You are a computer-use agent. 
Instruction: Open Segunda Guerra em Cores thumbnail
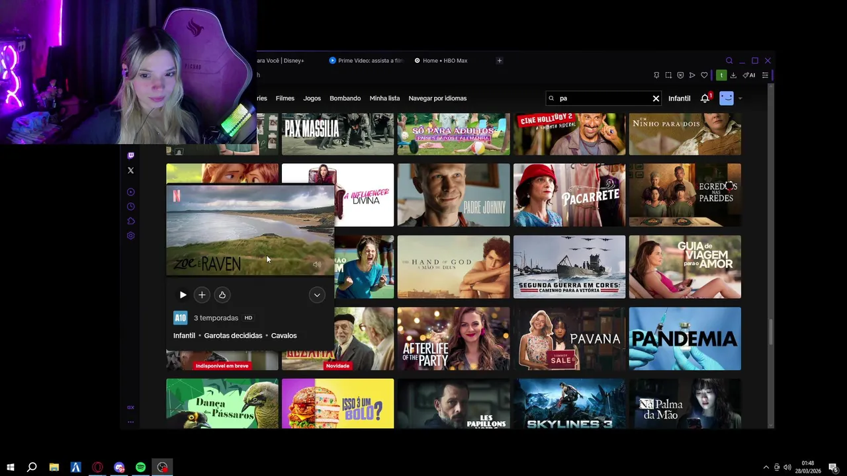click(569, 267)
